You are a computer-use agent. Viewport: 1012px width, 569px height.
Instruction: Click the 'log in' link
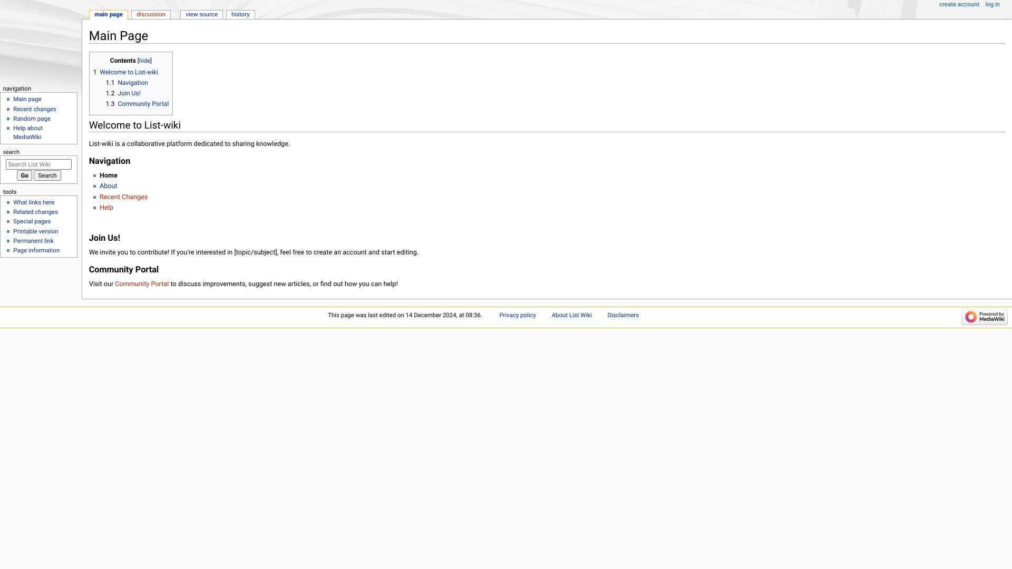(992, 4)
